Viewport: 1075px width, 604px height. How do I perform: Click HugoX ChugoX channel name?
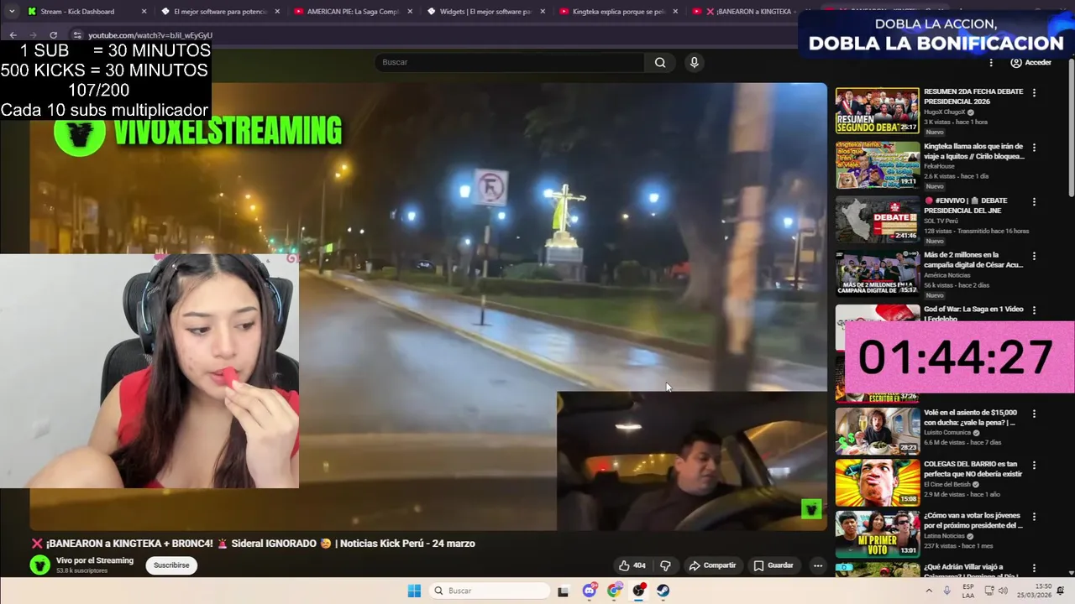(x=944, y=112)
